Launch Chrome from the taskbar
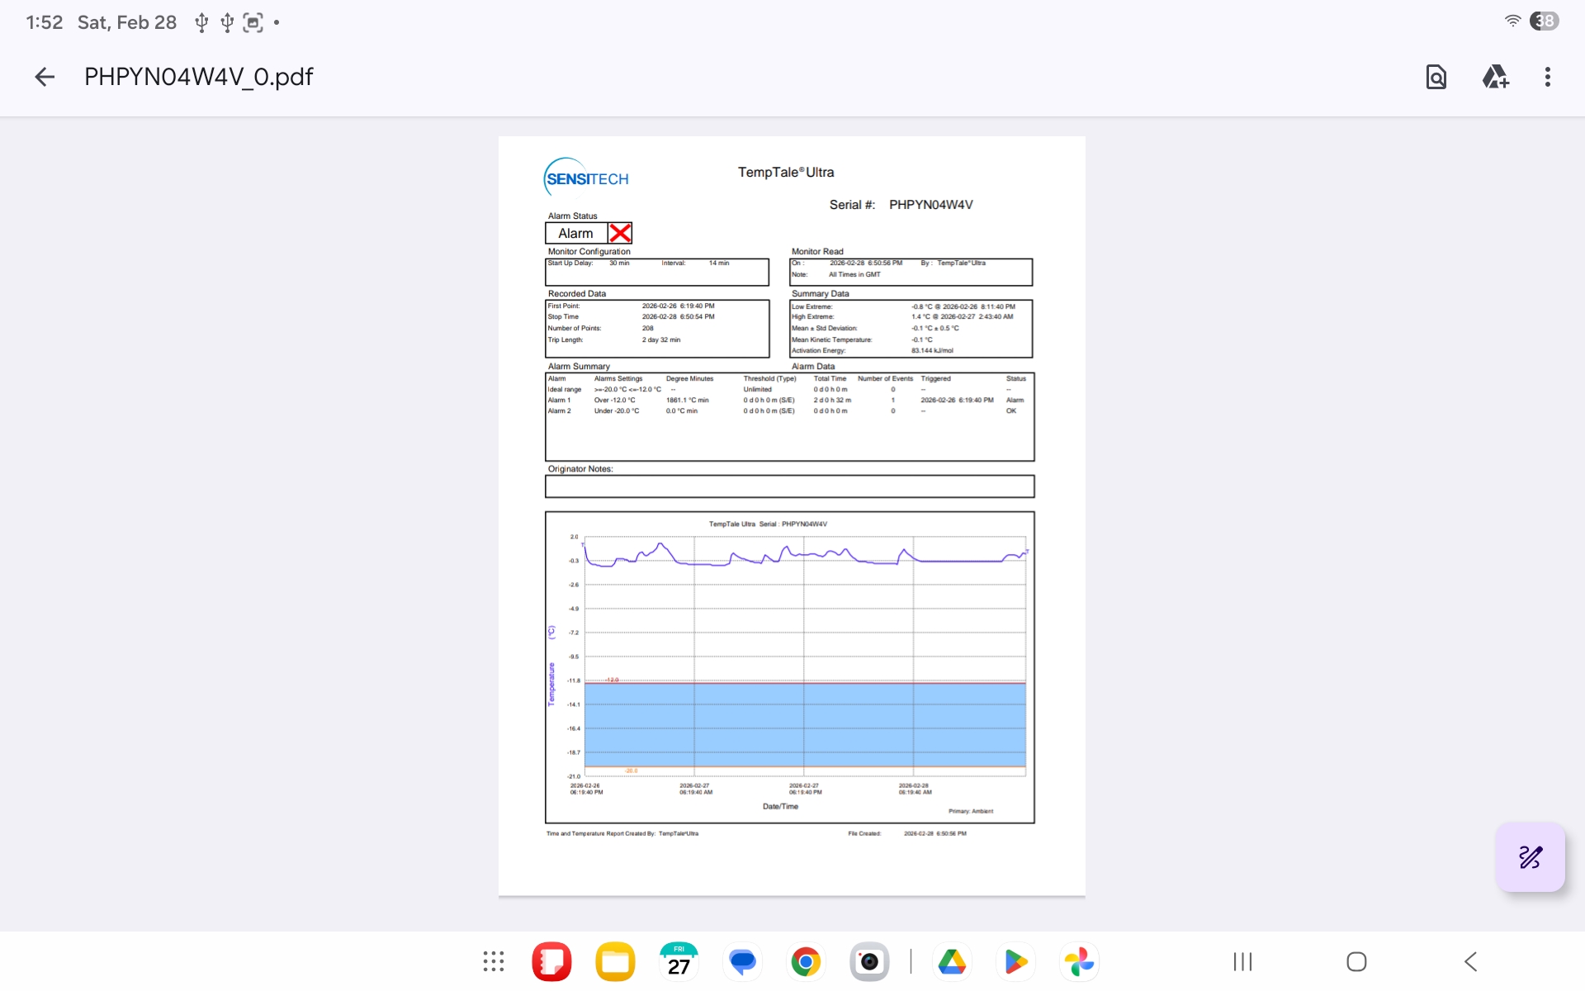The height and width of the screenshot is (991, 1585). coord(806,961)
